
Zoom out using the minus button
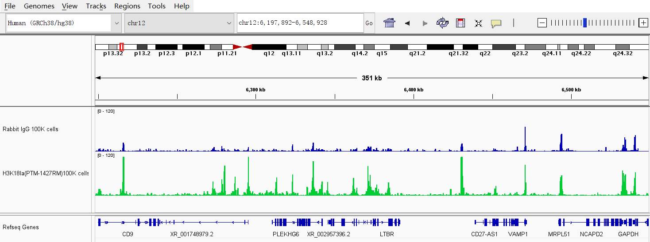coord(542,23)
